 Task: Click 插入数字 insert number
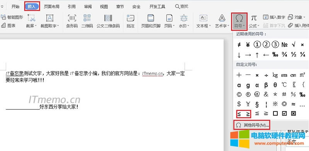pyautogui.click(x=274, y=17)
